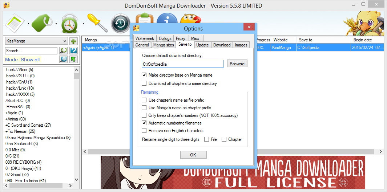The width and height of the screenshot is (387, 192).
Task: Click the blue question-mark icon
Action: click(73, 51)
